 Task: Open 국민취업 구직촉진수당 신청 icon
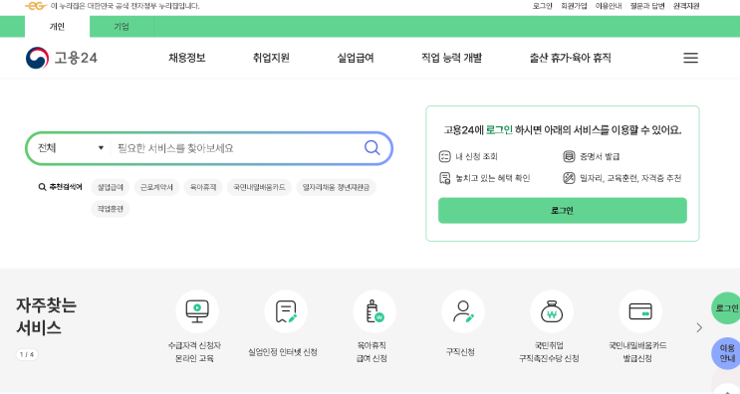click(x=552, y=311)
